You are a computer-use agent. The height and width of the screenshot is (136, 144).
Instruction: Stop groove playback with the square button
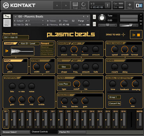point(139,35)
